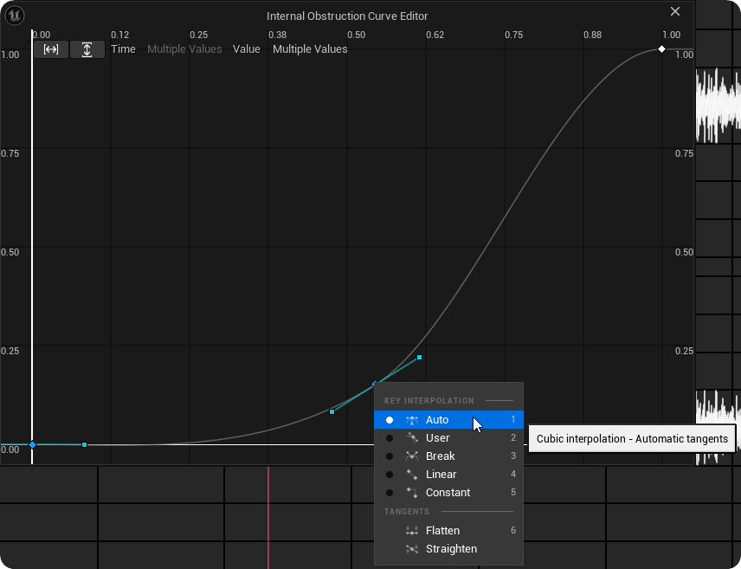Choose User key interpolation
The width and height of the screenshot is (741, 569).
click(448, 438)
